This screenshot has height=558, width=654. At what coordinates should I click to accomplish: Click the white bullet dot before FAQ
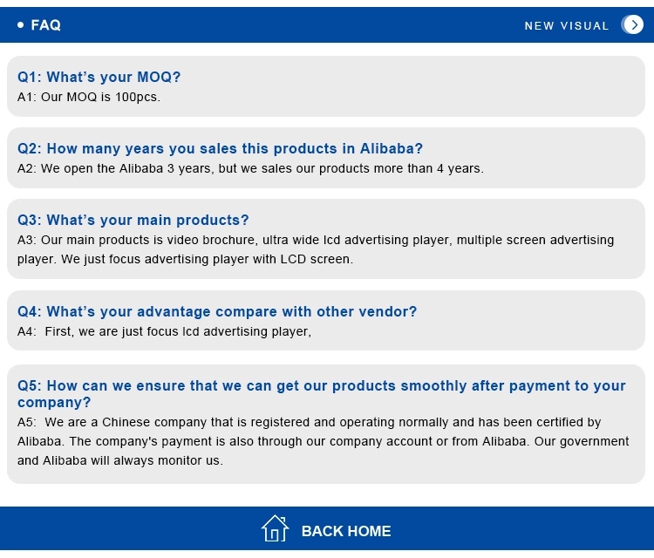(20, 25)
